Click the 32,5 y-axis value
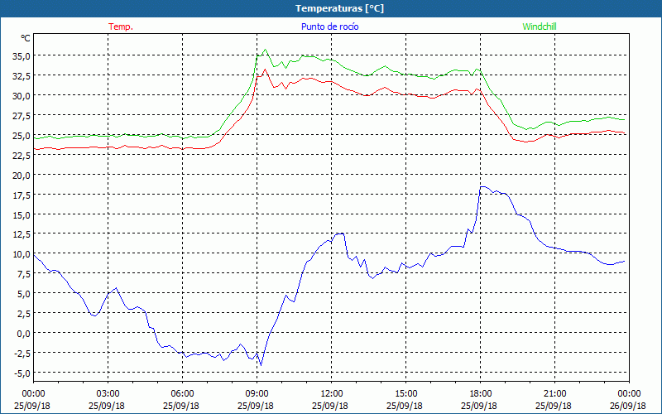This screenshot has height=414, width=662. 22,75
